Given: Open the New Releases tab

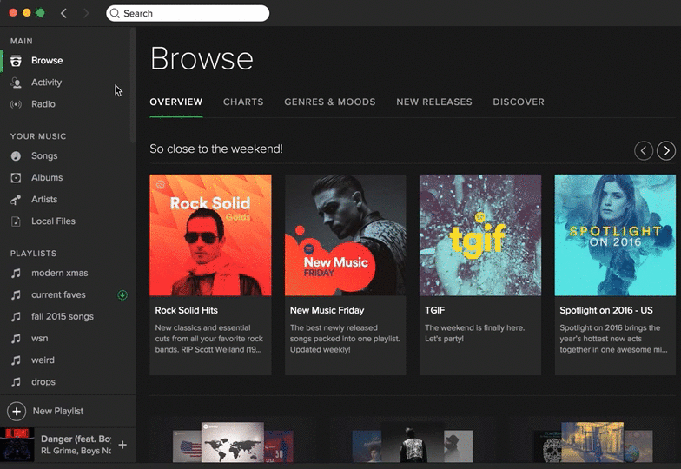Looking at the screenshot, I should pyautogui.click(x=433, y=102).
